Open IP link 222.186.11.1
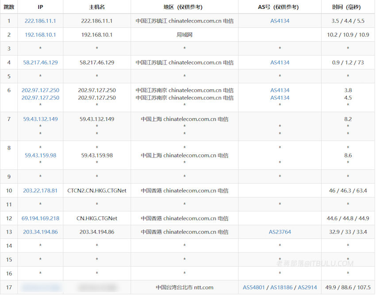Image resolution: width=376 pixels, height=295 pixels. (40, 21)
